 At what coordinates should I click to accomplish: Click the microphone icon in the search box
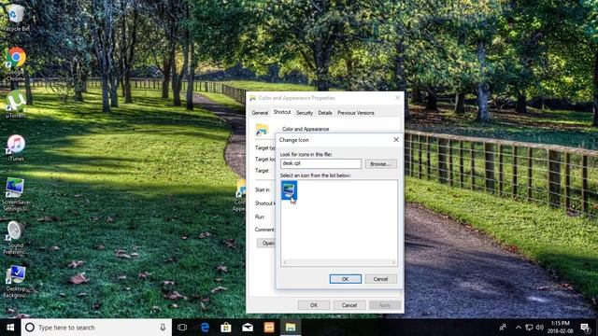click(163, 328)
